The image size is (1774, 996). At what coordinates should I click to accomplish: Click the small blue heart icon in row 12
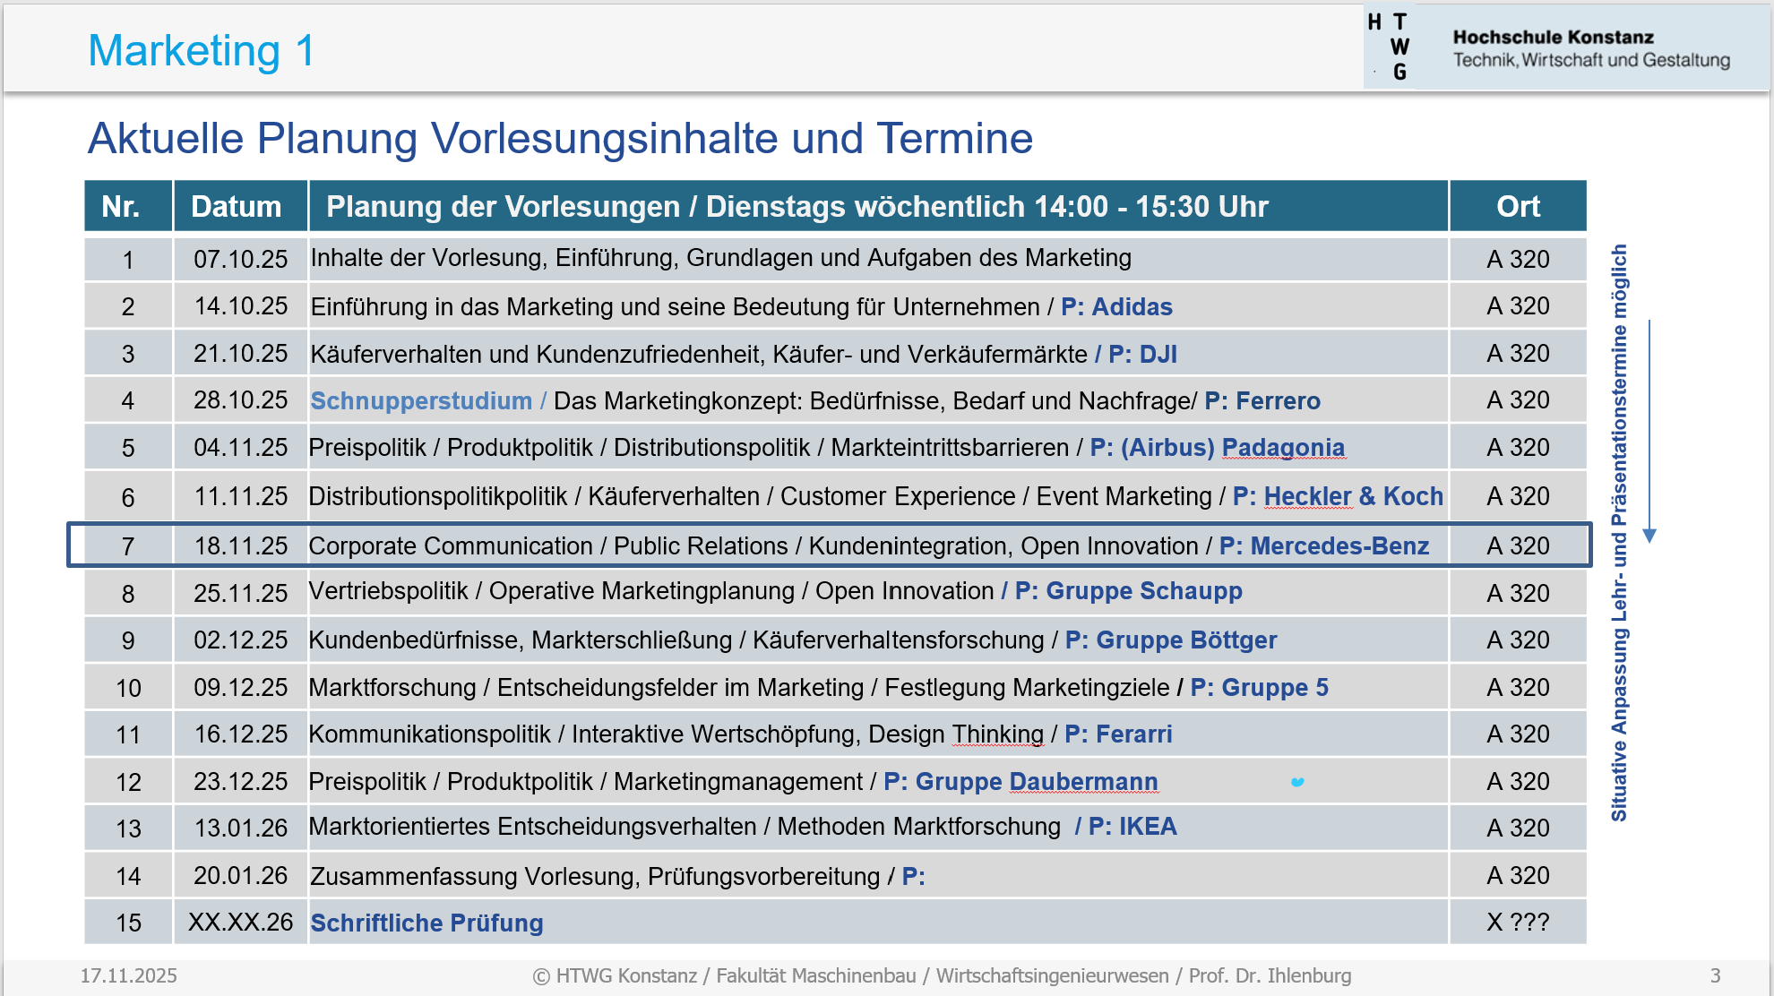pos(1296,782)
